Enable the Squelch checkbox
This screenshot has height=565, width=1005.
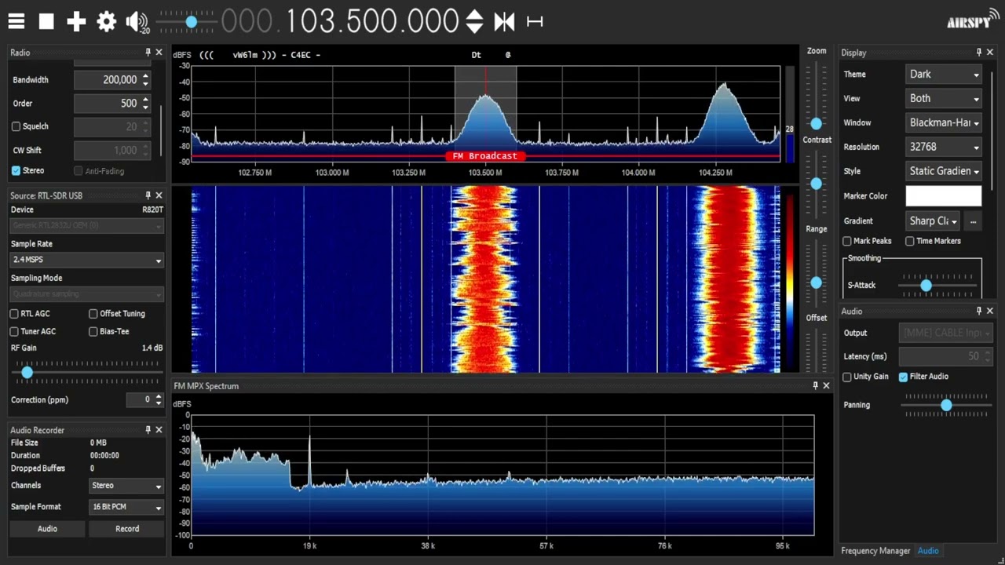coord(16,126)
